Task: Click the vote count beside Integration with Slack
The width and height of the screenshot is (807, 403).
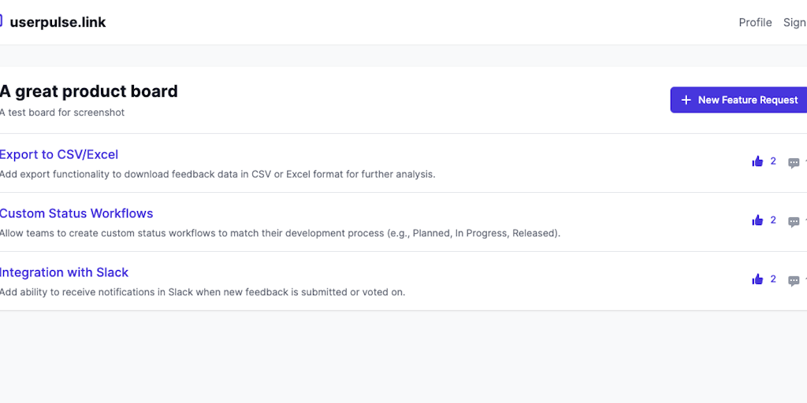Action: click(773, 279)
